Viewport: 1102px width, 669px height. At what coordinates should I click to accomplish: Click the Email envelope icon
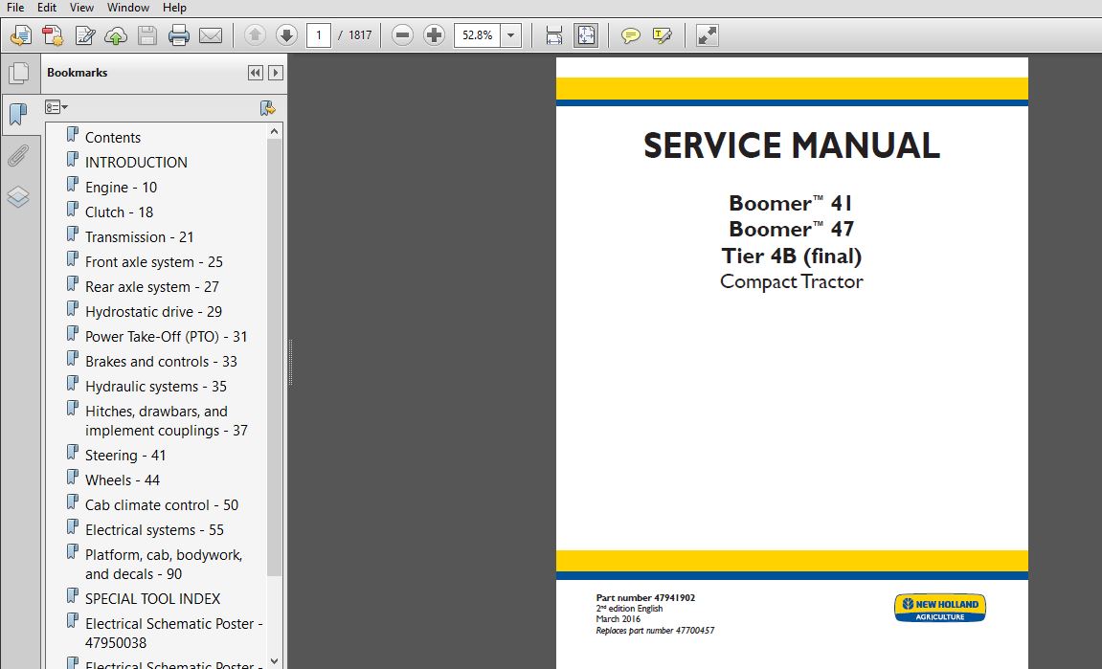(210, 35)
